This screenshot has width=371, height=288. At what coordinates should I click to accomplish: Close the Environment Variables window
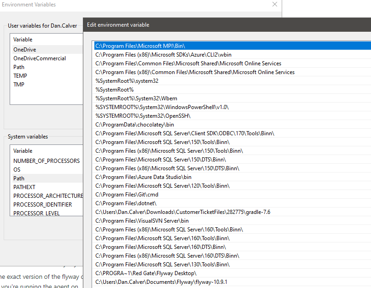coord(275,4)
